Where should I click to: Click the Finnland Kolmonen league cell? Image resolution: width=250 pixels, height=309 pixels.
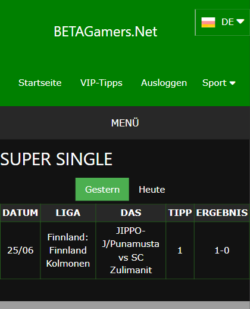pos(68,251)
